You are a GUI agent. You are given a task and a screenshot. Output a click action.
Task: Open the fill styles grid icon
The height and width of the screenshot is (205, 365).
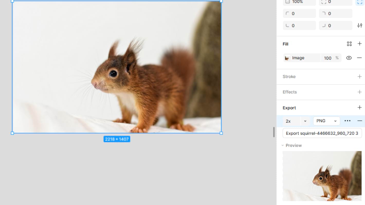point(349,44)
